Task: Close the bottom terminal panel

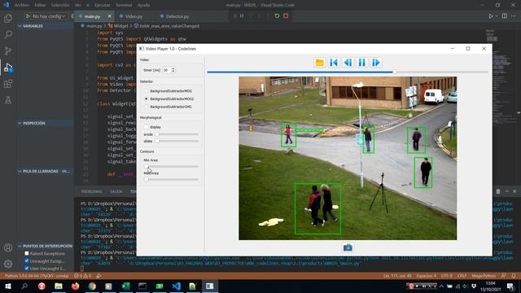Action: (x=514, y=191)
